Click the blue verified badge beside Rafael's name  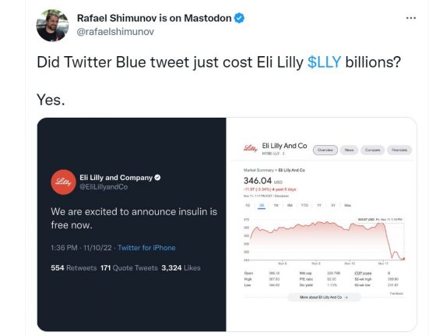tap(239, 18)
